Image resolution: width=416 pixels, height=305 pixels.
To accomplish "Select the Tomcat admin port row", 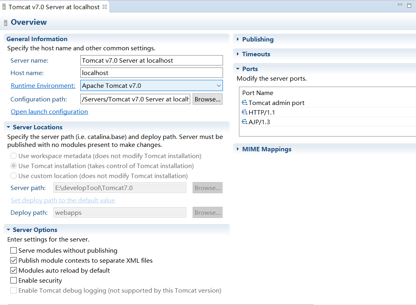I will coord(328,103).
